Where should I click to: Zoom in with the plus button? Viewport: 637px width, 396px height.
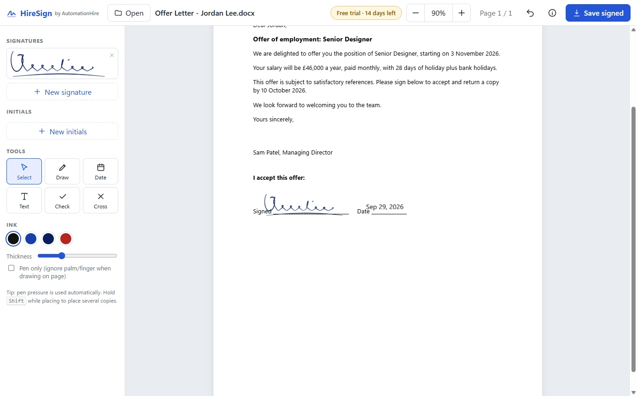[462, 13]
